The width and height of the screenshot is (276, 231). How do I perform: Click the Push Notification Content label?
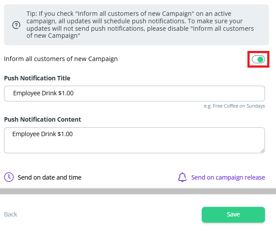[x=43, y=119]
